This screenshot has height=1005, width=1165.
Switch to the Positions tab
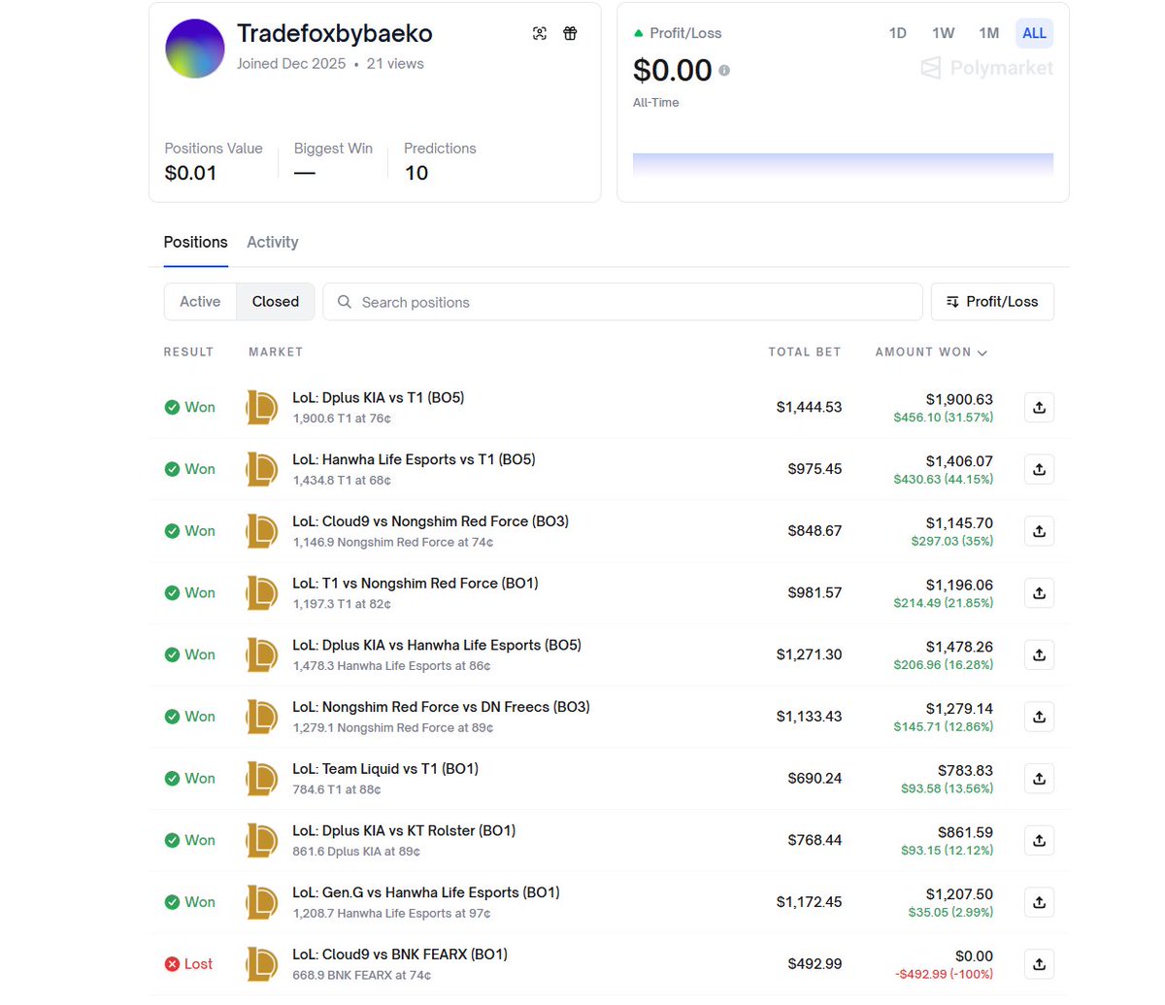point(195,242)
